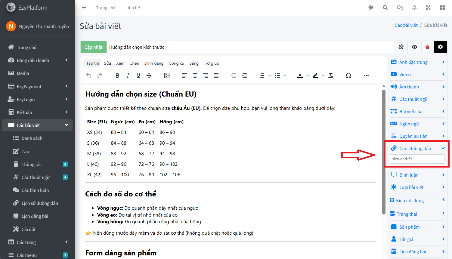Open the Chèn menu in editor

(134, 63)
